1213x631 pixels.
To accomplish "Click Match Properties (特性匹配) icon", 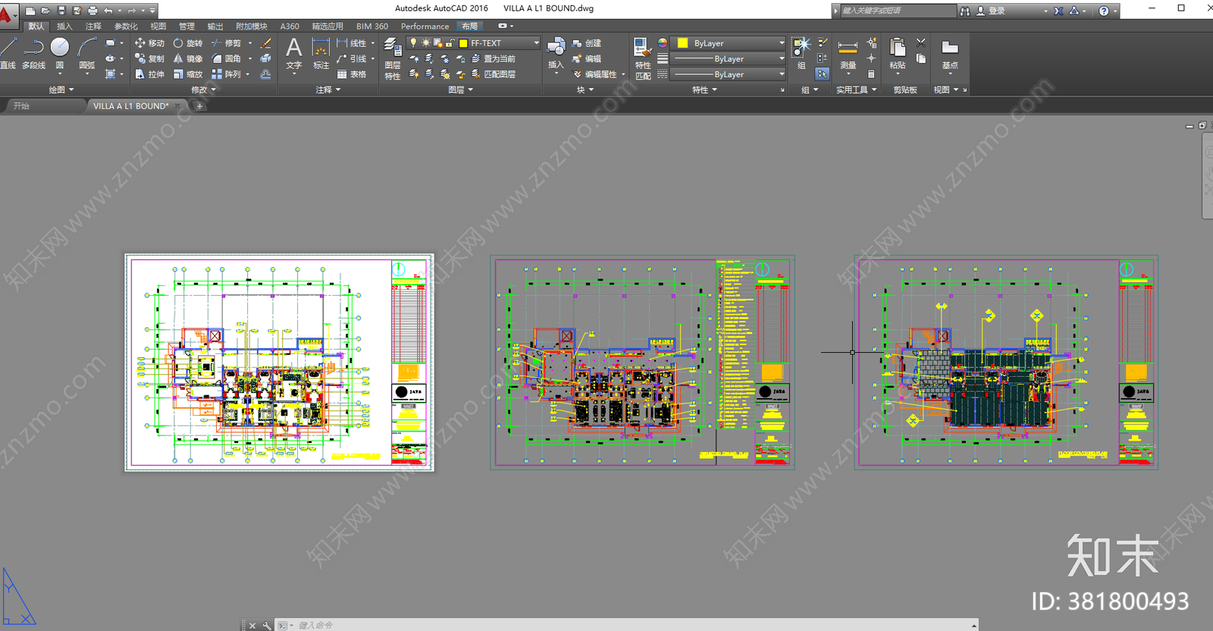I will pyautogui.click(x=643, y=58).
